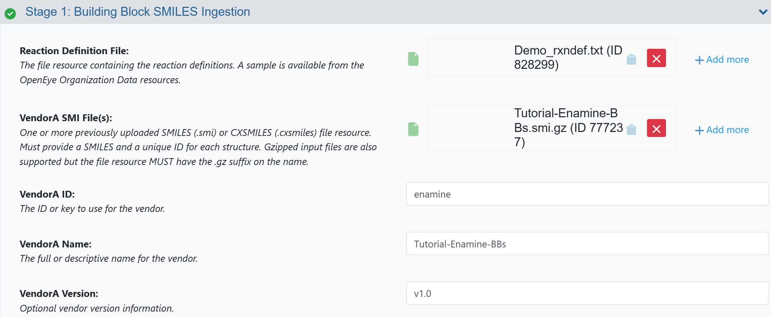The height and width of the screenshot is (317, 771).
Task: Click the green file icon beside Demo_rxndef.txt
Action: coord(413,59)
